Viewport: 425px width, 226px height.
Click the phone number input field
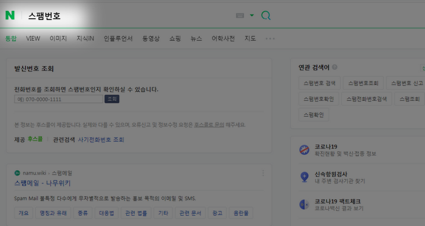(58, 99)
